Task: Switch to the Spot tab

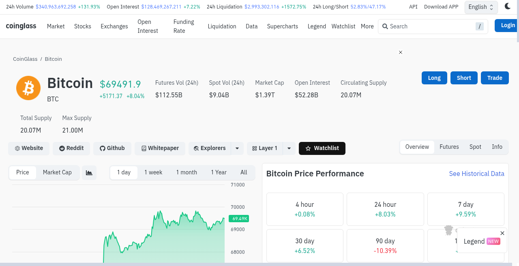Action: (x=475, y=147)
